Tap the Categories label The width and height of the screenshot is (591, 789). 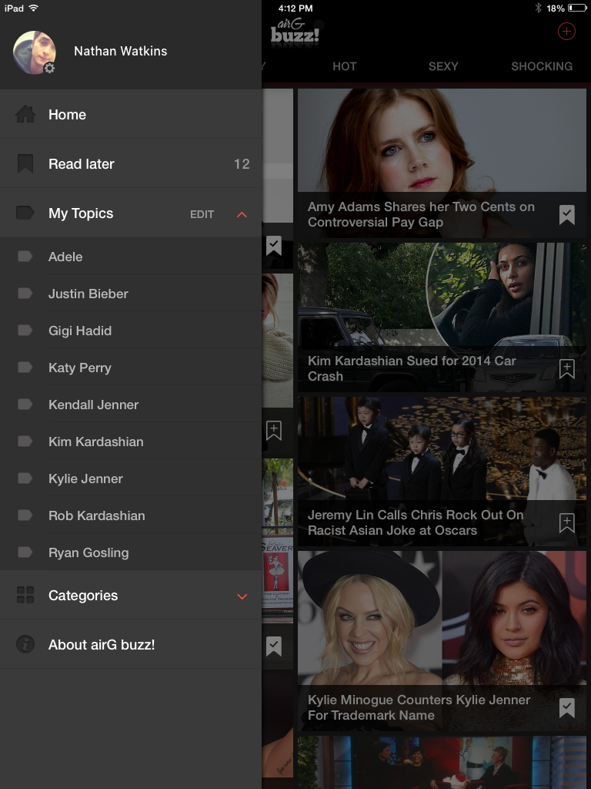coord(83,596)
